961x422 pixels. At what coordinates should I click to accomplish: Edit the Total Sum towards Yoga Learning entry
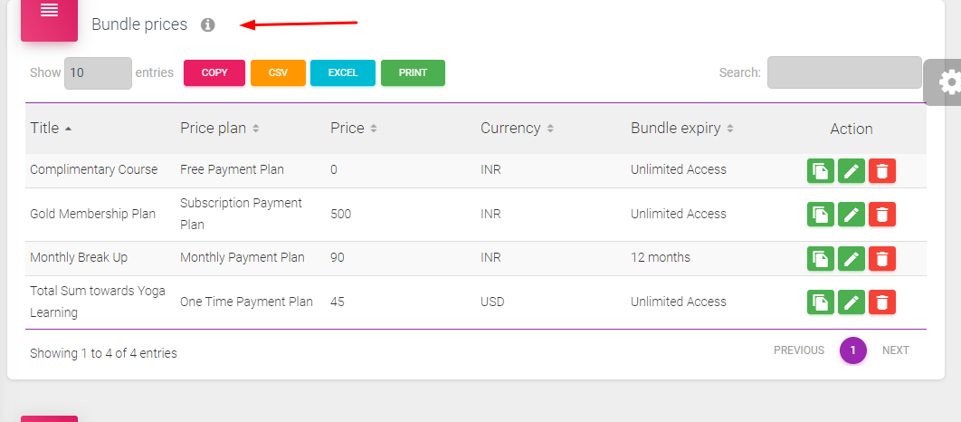coord(852,302)
